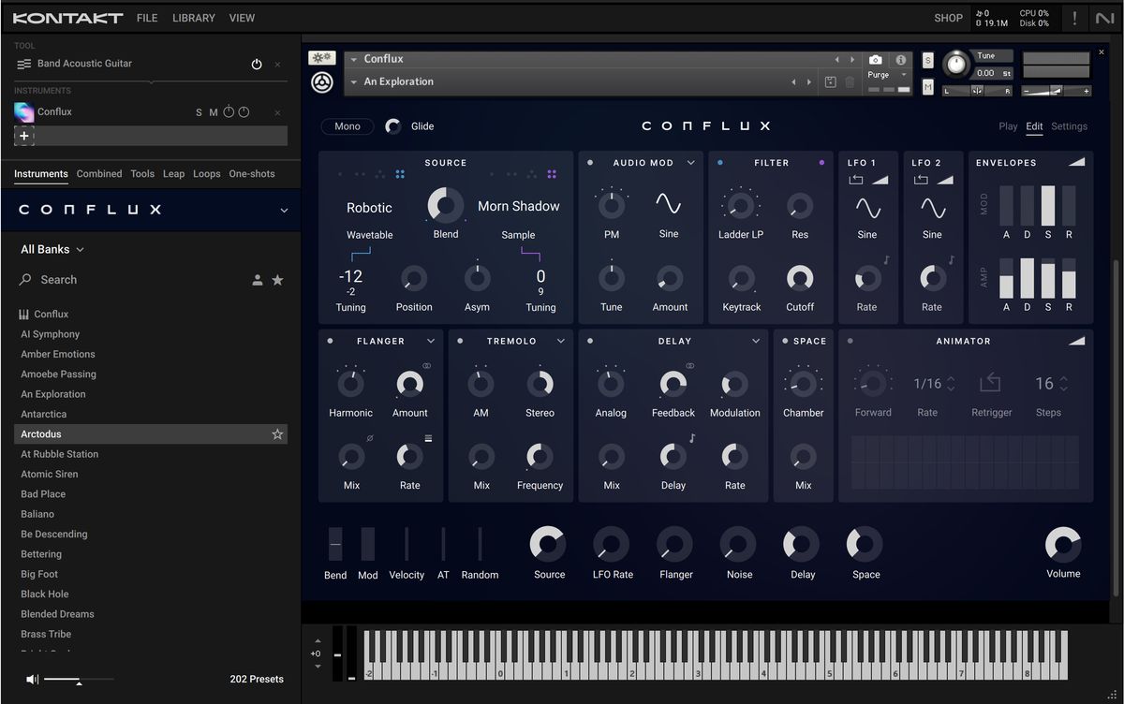
Task: Open the Flanger effect selector dropdown
Action: coord(430,341)
